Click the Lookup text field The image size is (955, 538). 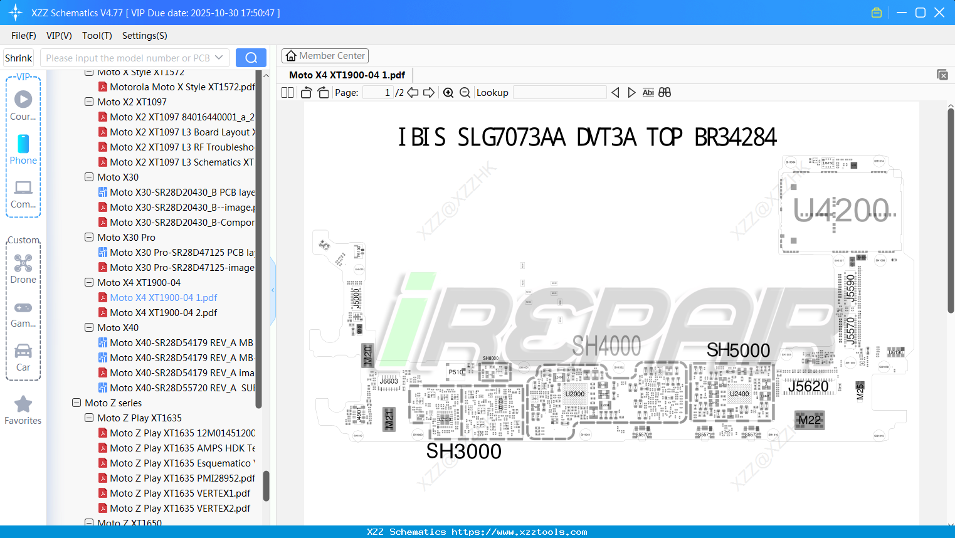[560, 93]
